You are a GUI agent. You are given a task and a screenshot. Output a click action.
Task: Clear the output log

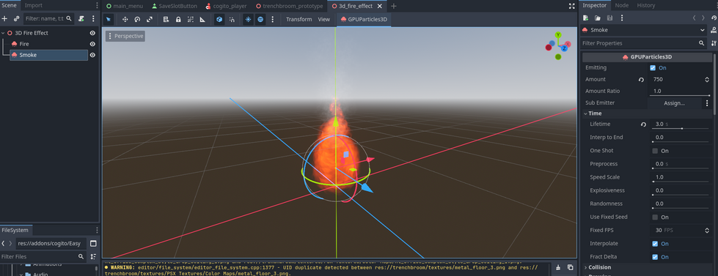pyautogui.click(x=558, y=267)
